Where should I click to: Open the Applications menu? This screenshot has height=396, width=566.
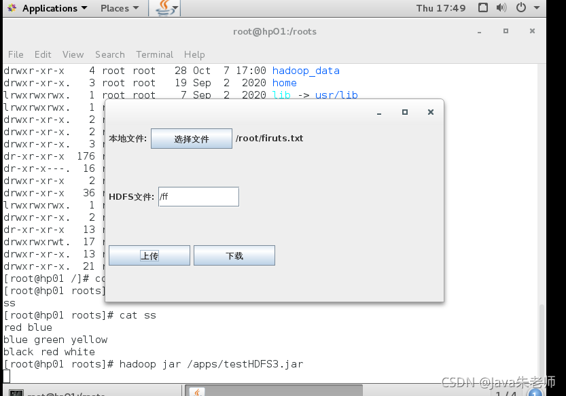[x=55, y=8]
